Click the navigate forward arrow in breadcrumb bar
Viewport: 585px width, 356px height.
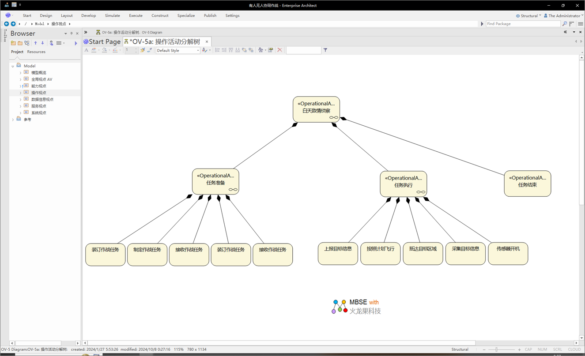[13, 24]
